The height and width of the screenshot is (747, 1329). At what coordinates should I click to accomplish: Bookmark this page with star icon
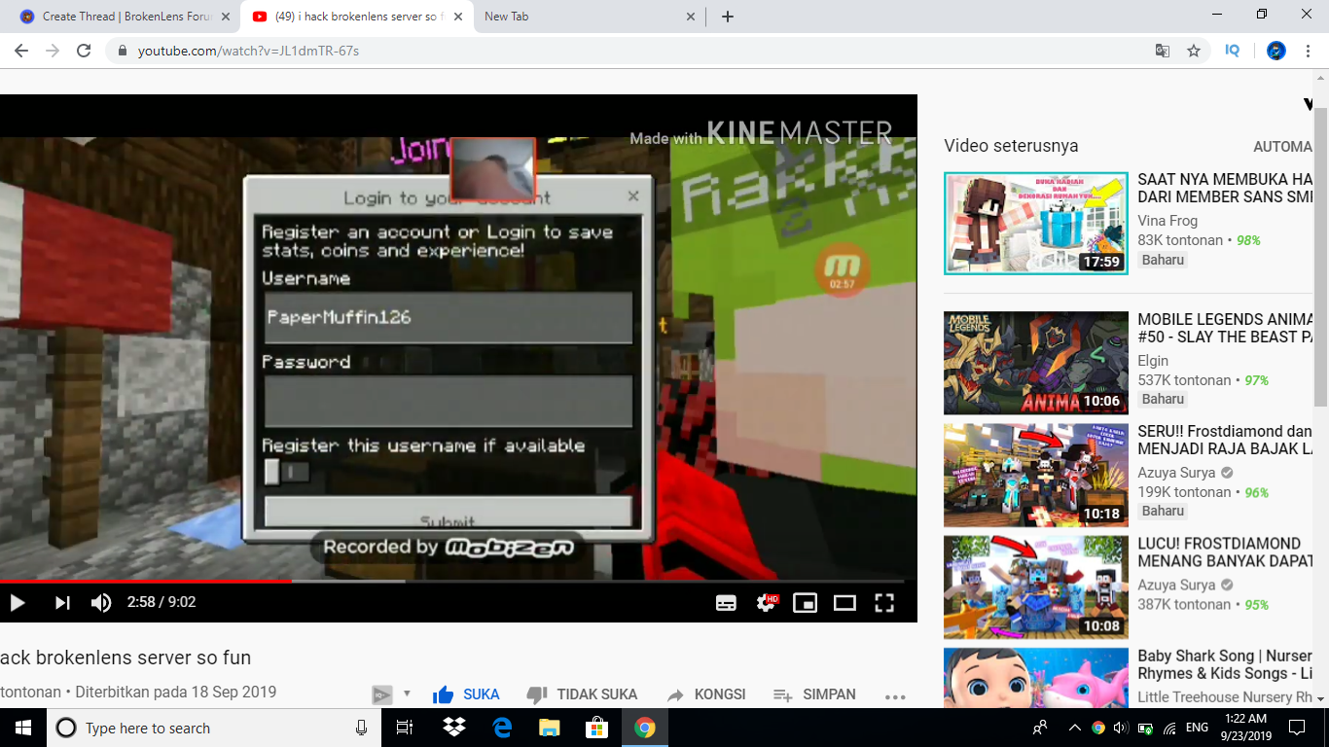click(1194, 51)
